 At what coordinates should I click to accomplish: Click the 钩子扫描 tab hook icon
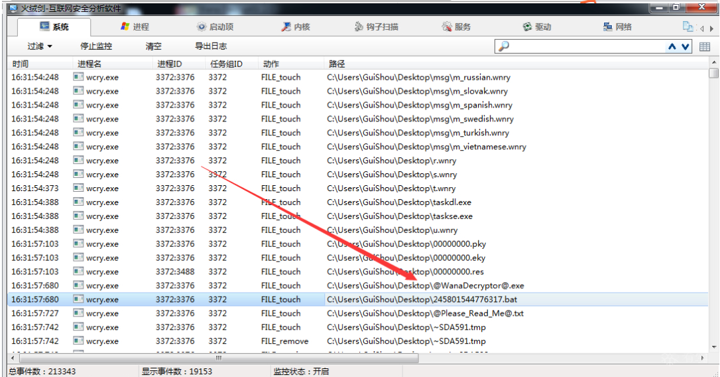[x=359, y=27]
